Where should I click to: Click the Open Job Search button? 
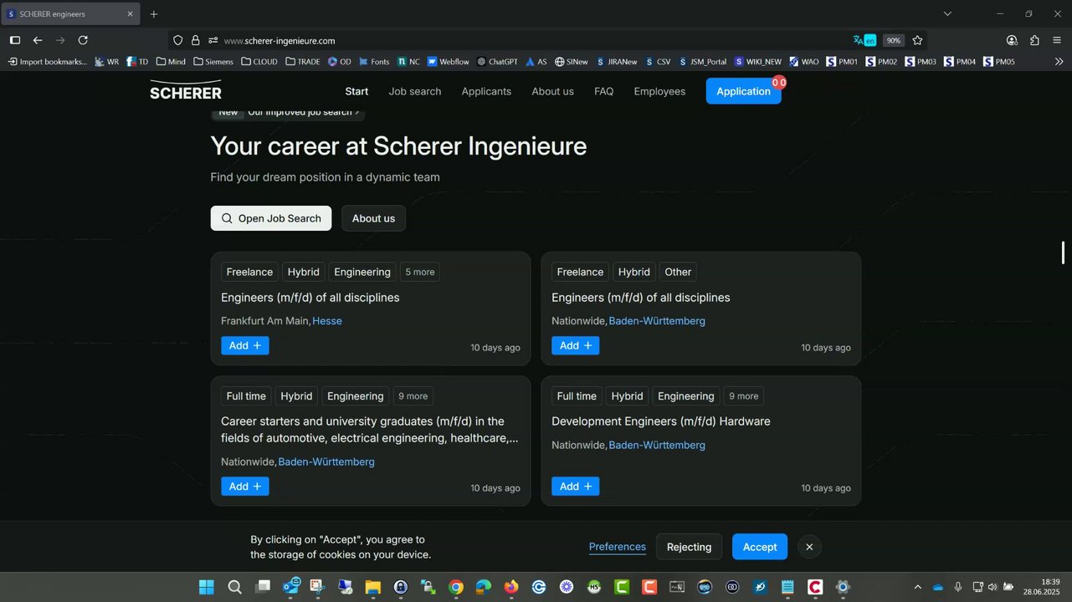271,218
